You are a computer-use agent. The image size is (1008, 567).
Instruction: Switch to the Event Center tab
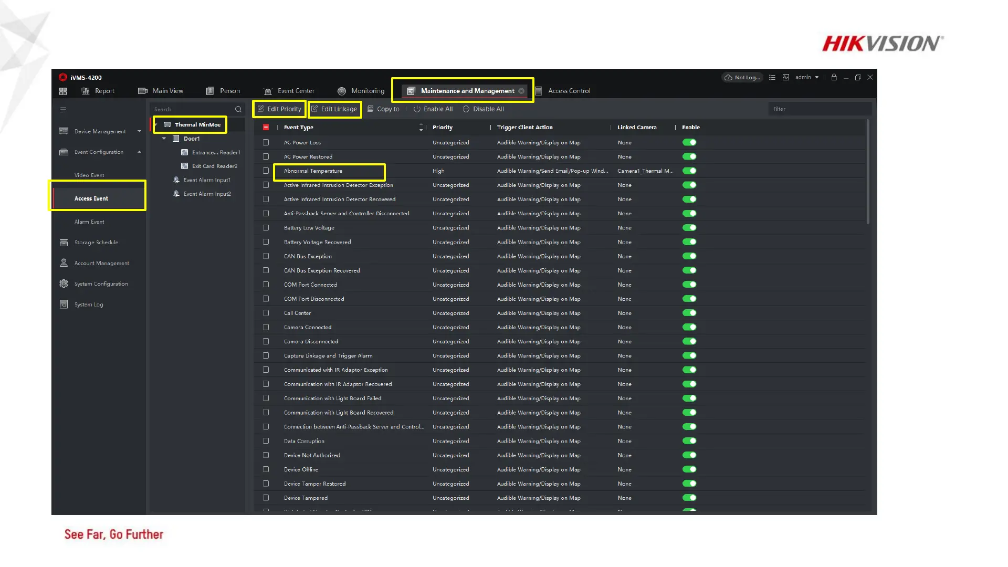point(289,91)
